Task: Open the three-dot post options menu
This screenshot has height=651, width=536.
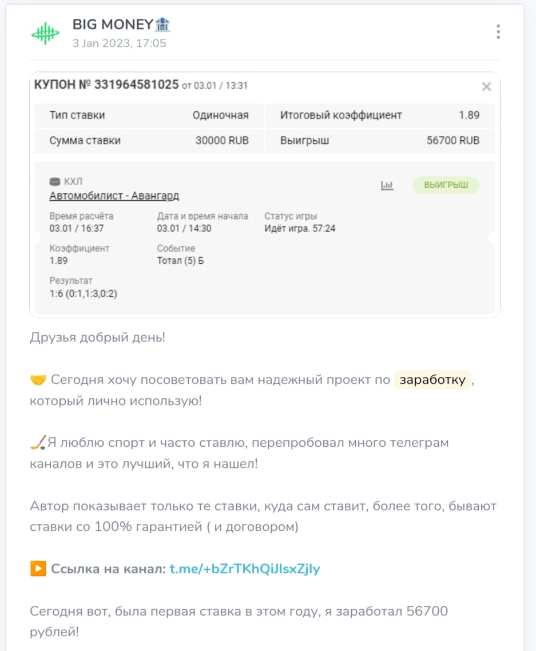Action: coord(498,32)
